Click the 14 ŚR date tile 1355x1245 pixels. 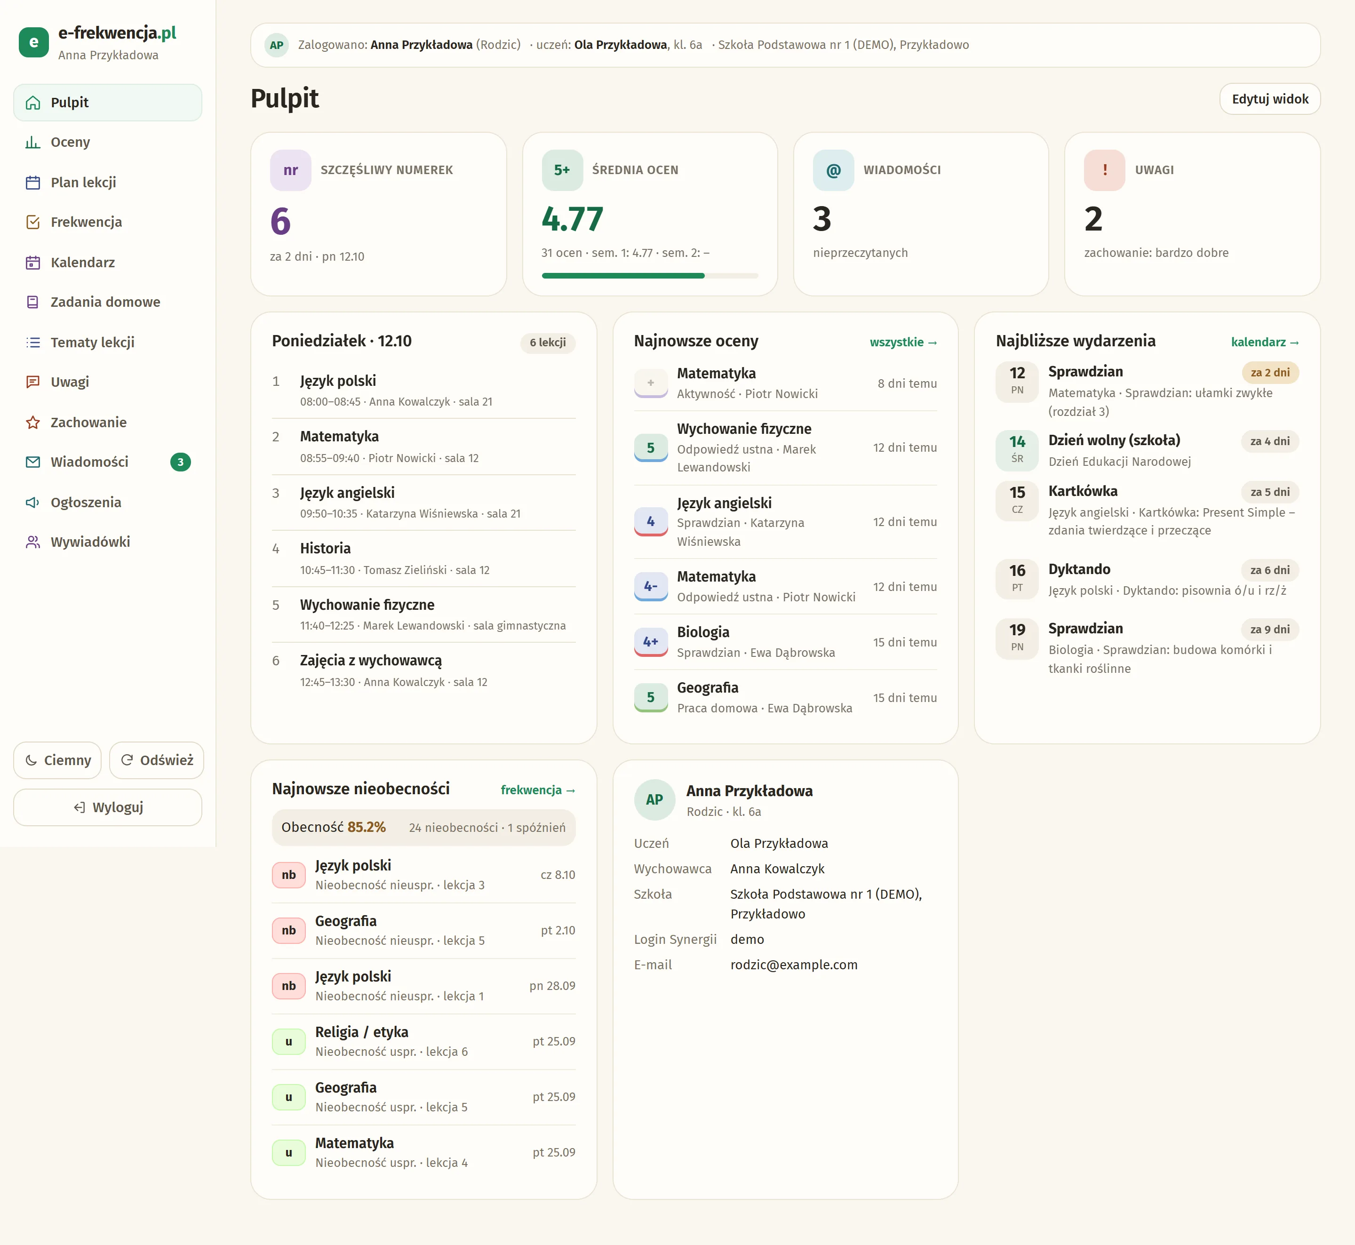coord(1017,450)
